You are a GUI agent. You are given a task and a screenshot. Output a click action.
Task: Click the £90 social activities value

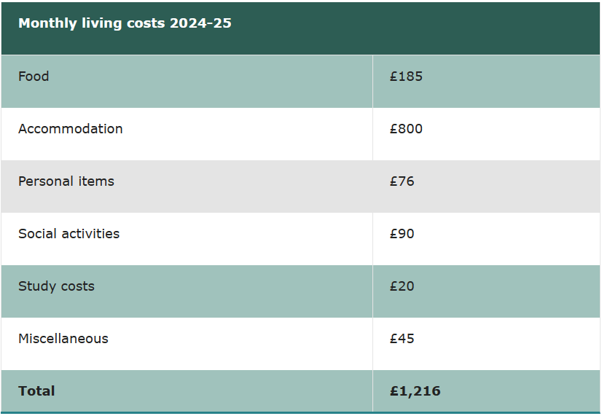click(402, 234)
